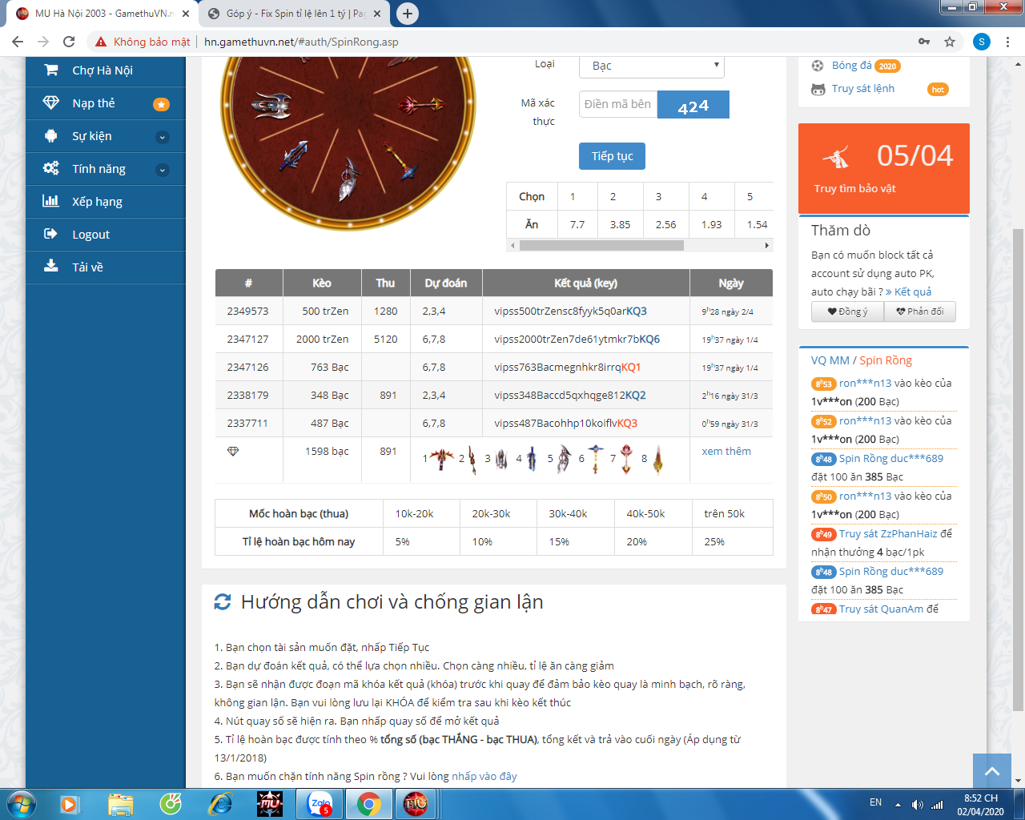Reload the page using browser refresh icon
This screenshot has height=820, width=1025.
click(69, 42)
